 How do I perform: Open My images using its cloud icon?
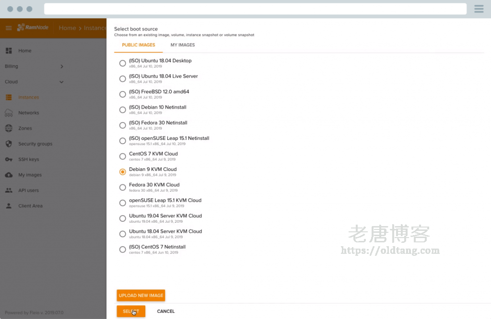point(9,174)
